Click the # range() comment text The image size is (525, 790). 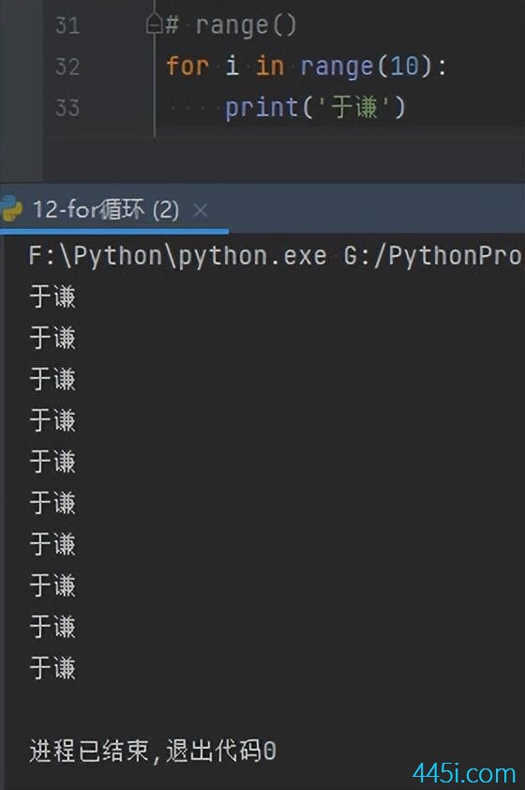(232, 25)
